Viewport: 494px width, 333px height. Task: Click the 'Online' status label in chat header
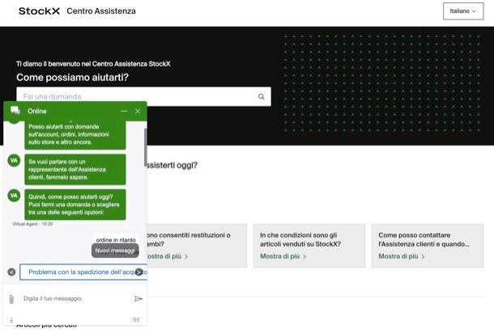(37, 111)
